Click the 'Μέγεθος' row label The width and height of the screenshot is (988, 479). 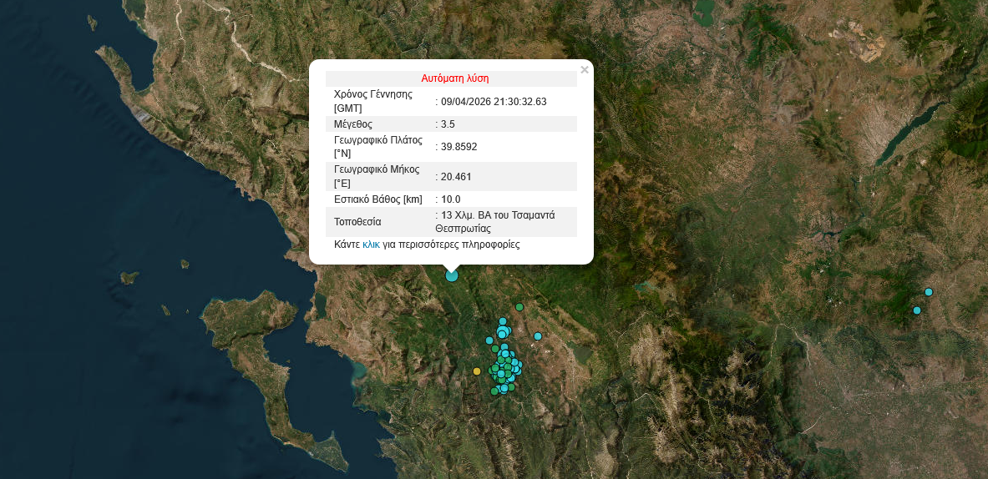[353, 124]
